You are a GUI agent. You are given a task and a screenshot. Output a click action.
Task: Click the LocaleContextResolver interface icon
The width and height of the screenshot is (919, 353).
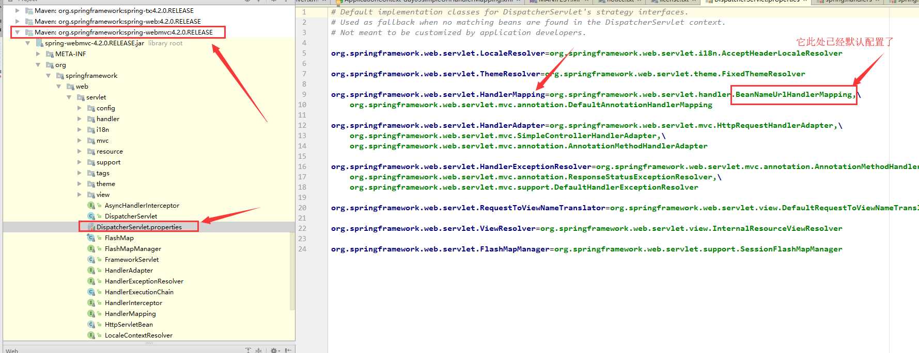(x=91, y=335)
